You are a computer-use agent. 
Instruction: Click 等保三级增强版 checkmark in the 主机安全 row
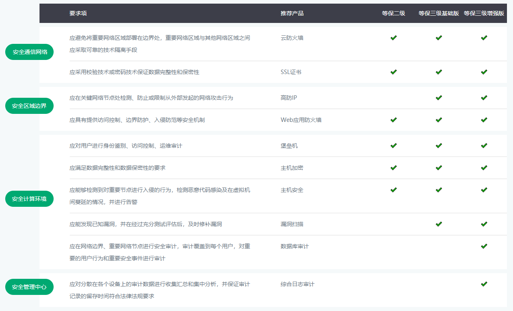(x=484, y=190)
